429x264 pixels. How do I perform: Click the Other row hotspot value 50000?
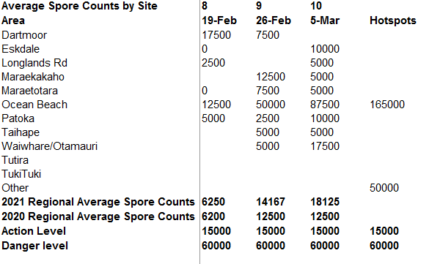pos(384,188)
